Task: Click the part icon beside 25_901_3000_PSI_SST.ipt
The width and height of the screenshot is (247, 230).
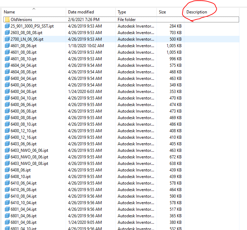Action: pyautogui.click(x=7, y=26)
